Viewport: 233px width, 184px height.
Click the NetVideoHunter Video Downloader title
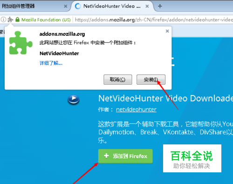(x=165, y=98)
